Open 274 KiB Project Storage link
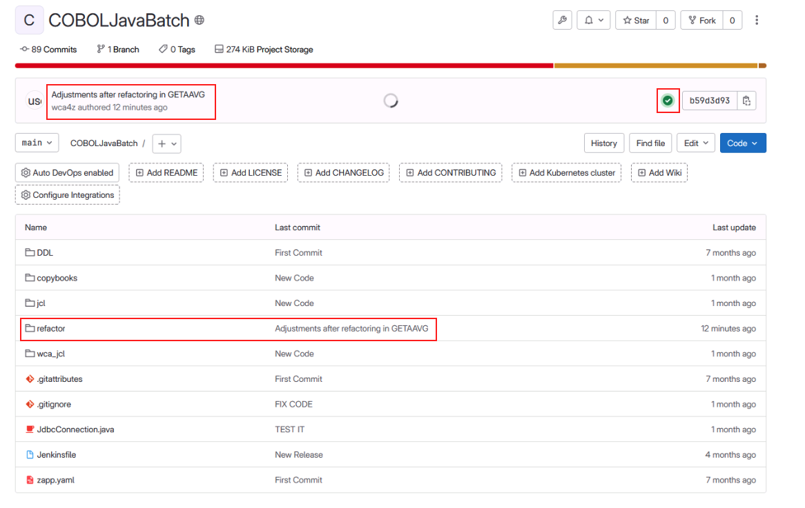Screen dimensions: 805x508 click(x=264, y=49)
